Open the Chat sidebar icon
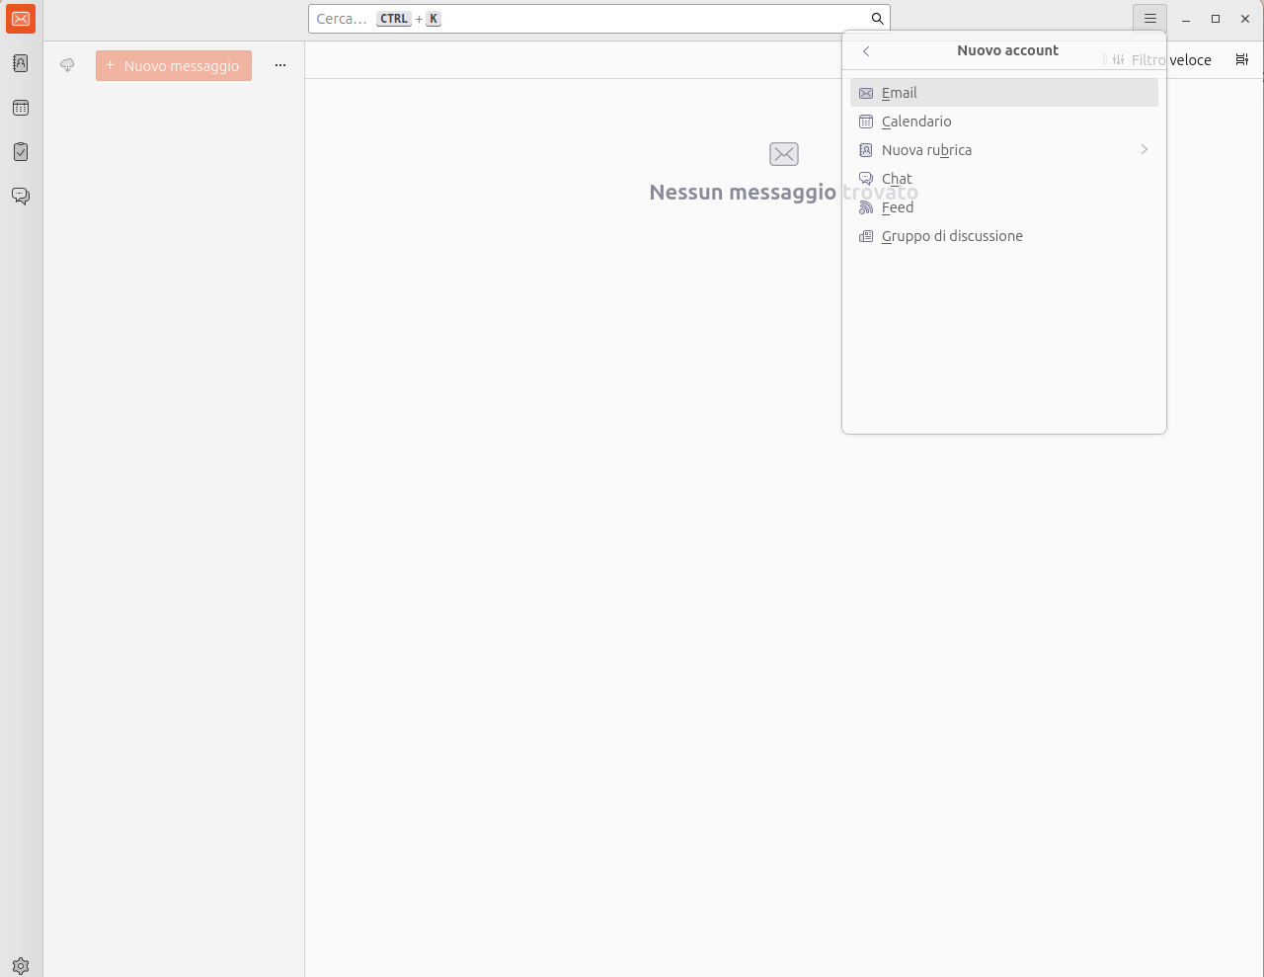This screenshot has height=977, width=1264. click(x=21, y=196)
